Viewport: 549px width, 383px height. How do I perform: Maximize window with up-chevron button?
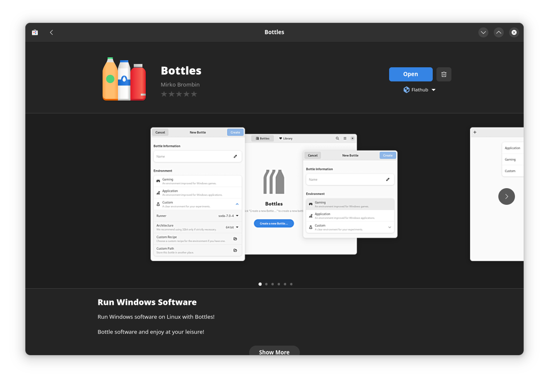point(499,32)
